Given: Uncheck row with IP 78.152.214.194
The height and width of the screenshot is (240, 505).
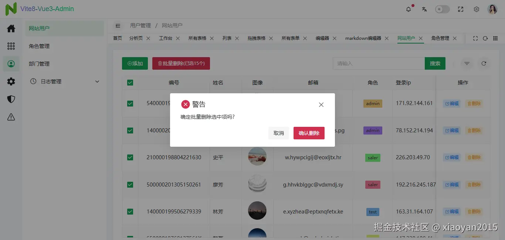Looking at the screenshot, I should [x=130, y=131].
